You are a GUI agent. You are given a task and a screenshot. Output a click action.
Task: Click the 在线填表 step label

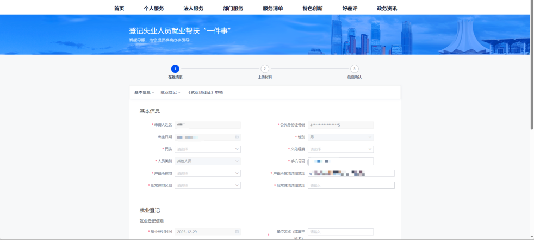pyautogui.click(x=175, y=77)
